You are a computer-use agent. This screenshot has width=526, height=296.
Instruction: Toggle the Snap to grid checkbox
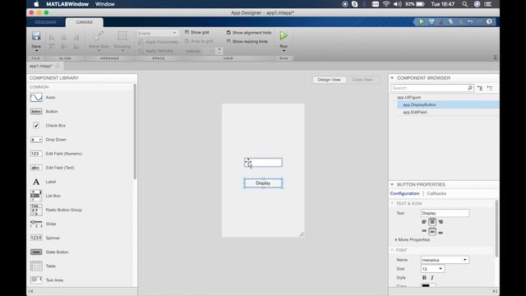(x=187, y=41)
